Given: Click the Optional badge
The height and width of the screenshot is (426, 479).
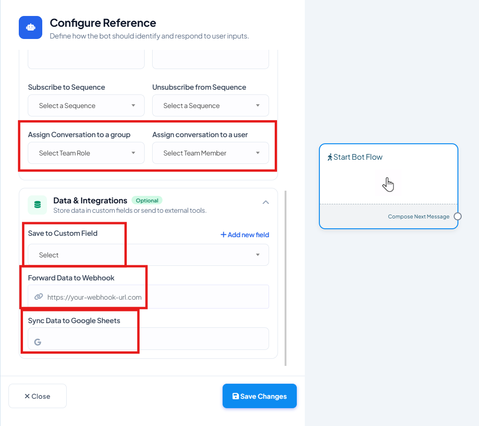Looking at the screenshot, I should point(147,201).
